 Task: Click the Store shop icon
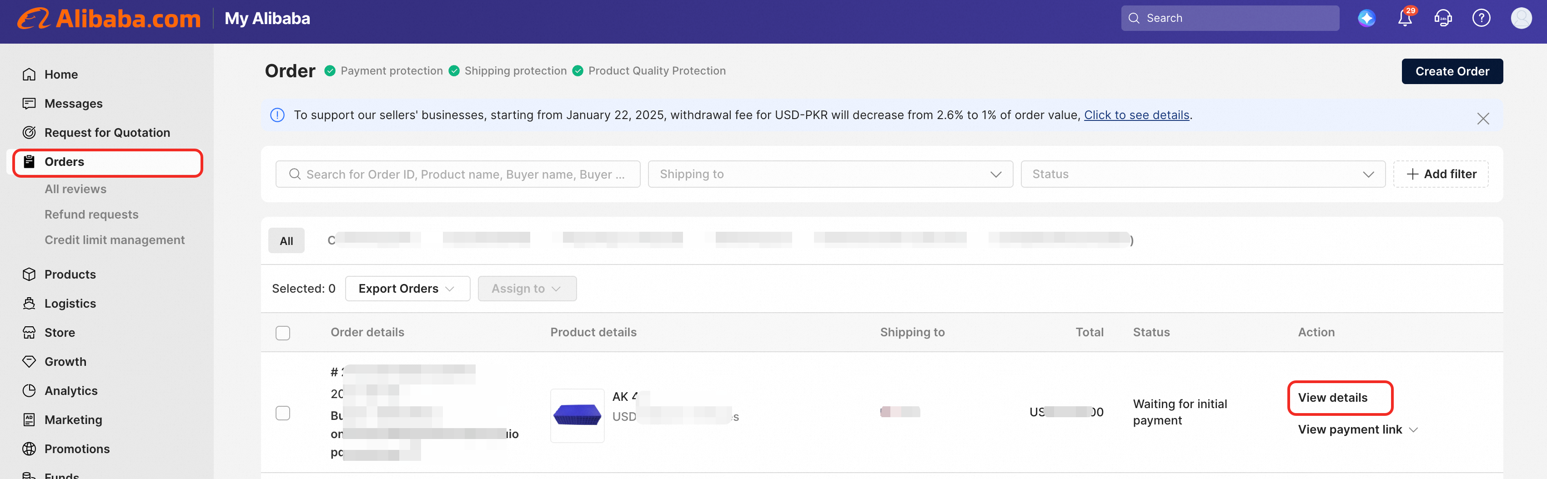coord(29,333)
